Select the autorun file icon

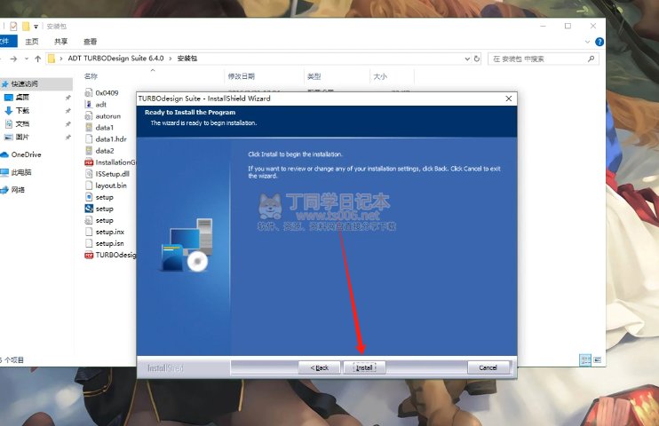[x=89, y=115]
